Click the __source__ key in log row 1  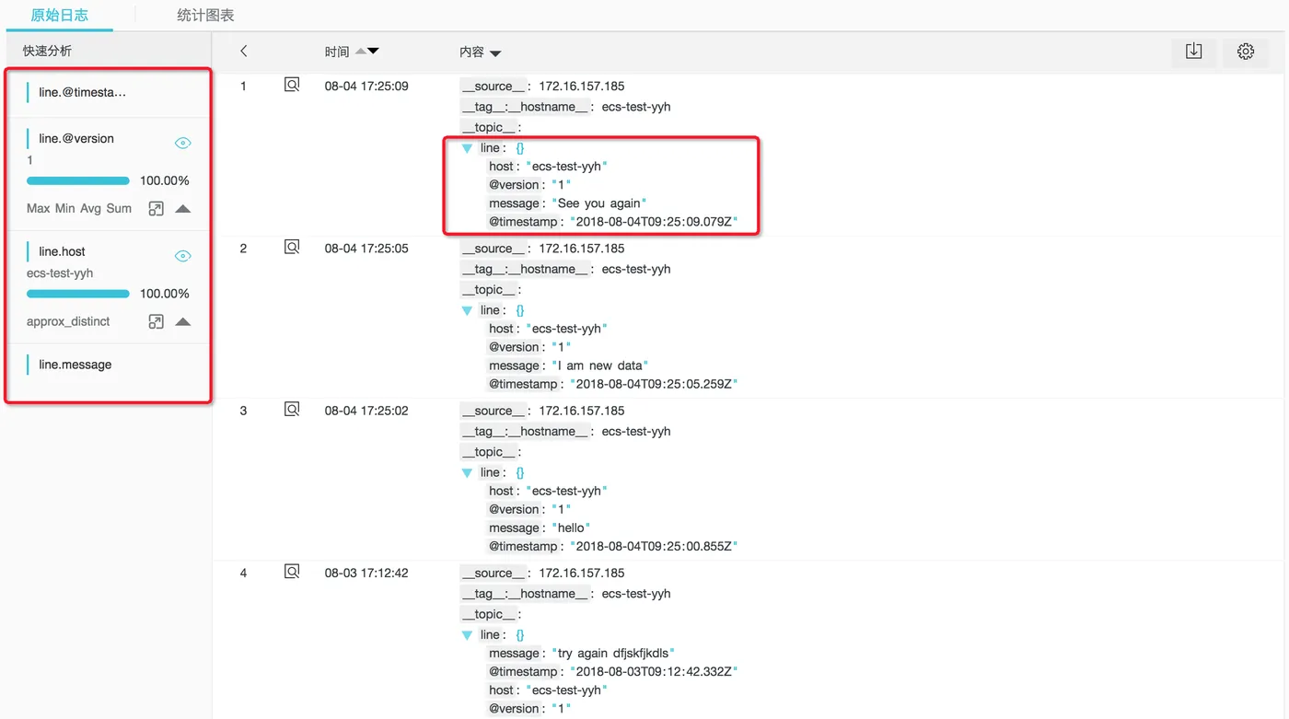tap(494, 86)
